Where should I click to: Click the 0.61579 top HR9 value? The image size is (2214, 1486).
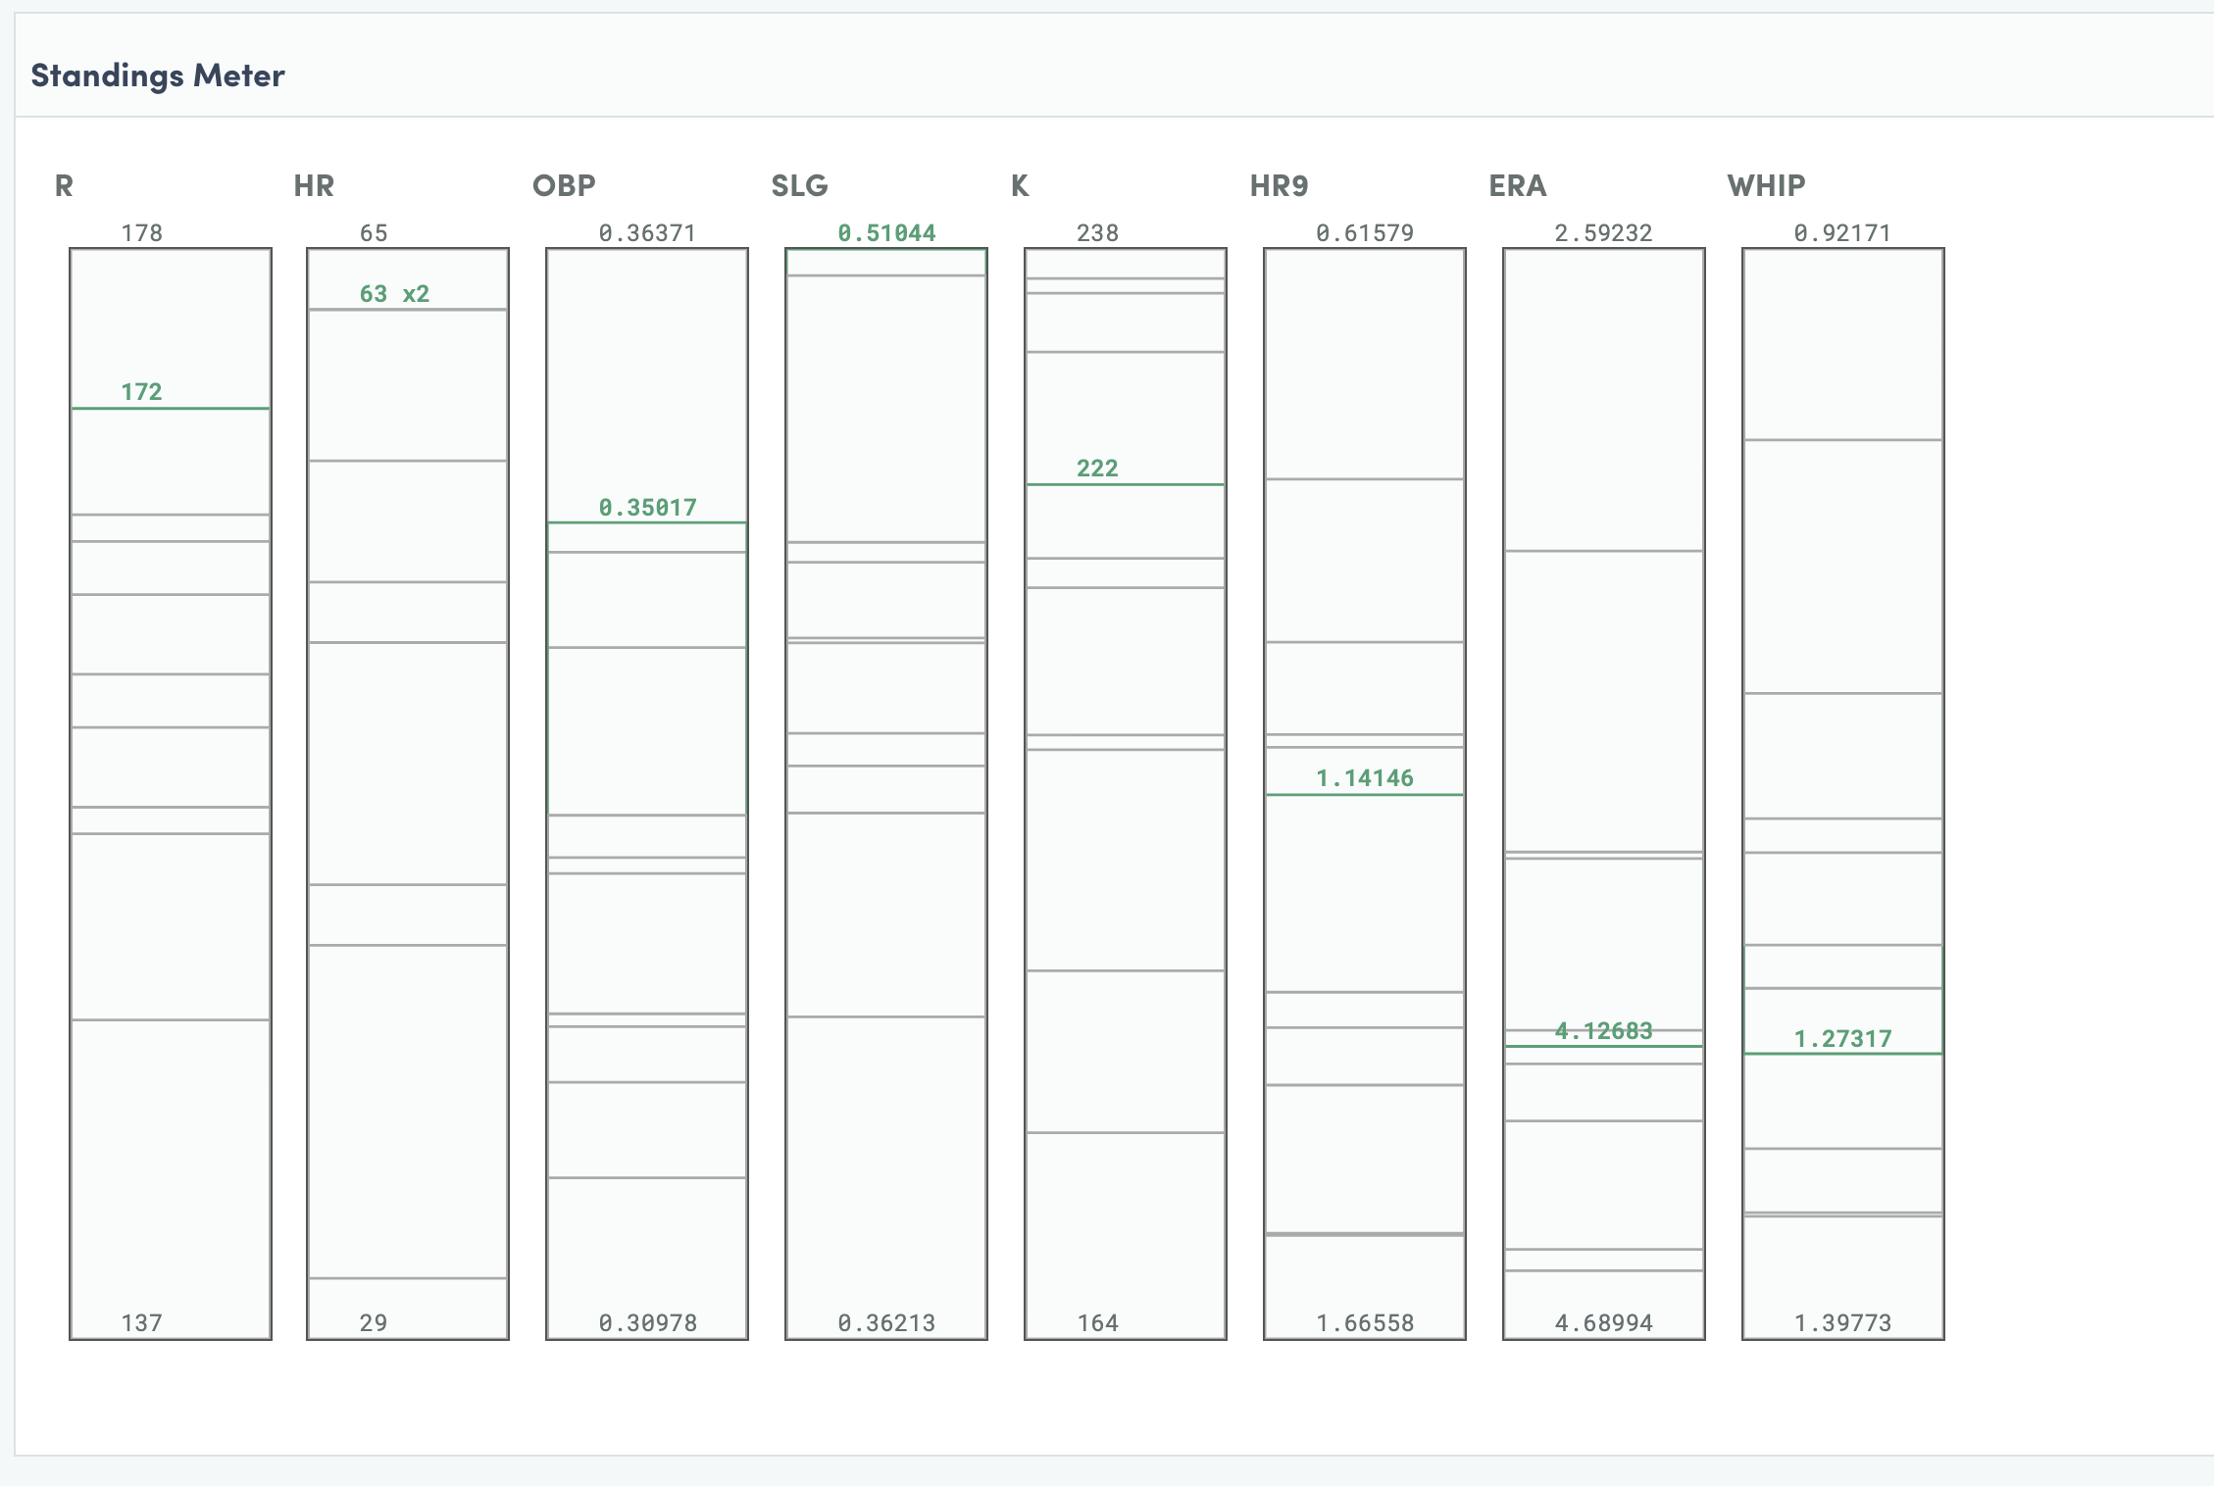1365,233
